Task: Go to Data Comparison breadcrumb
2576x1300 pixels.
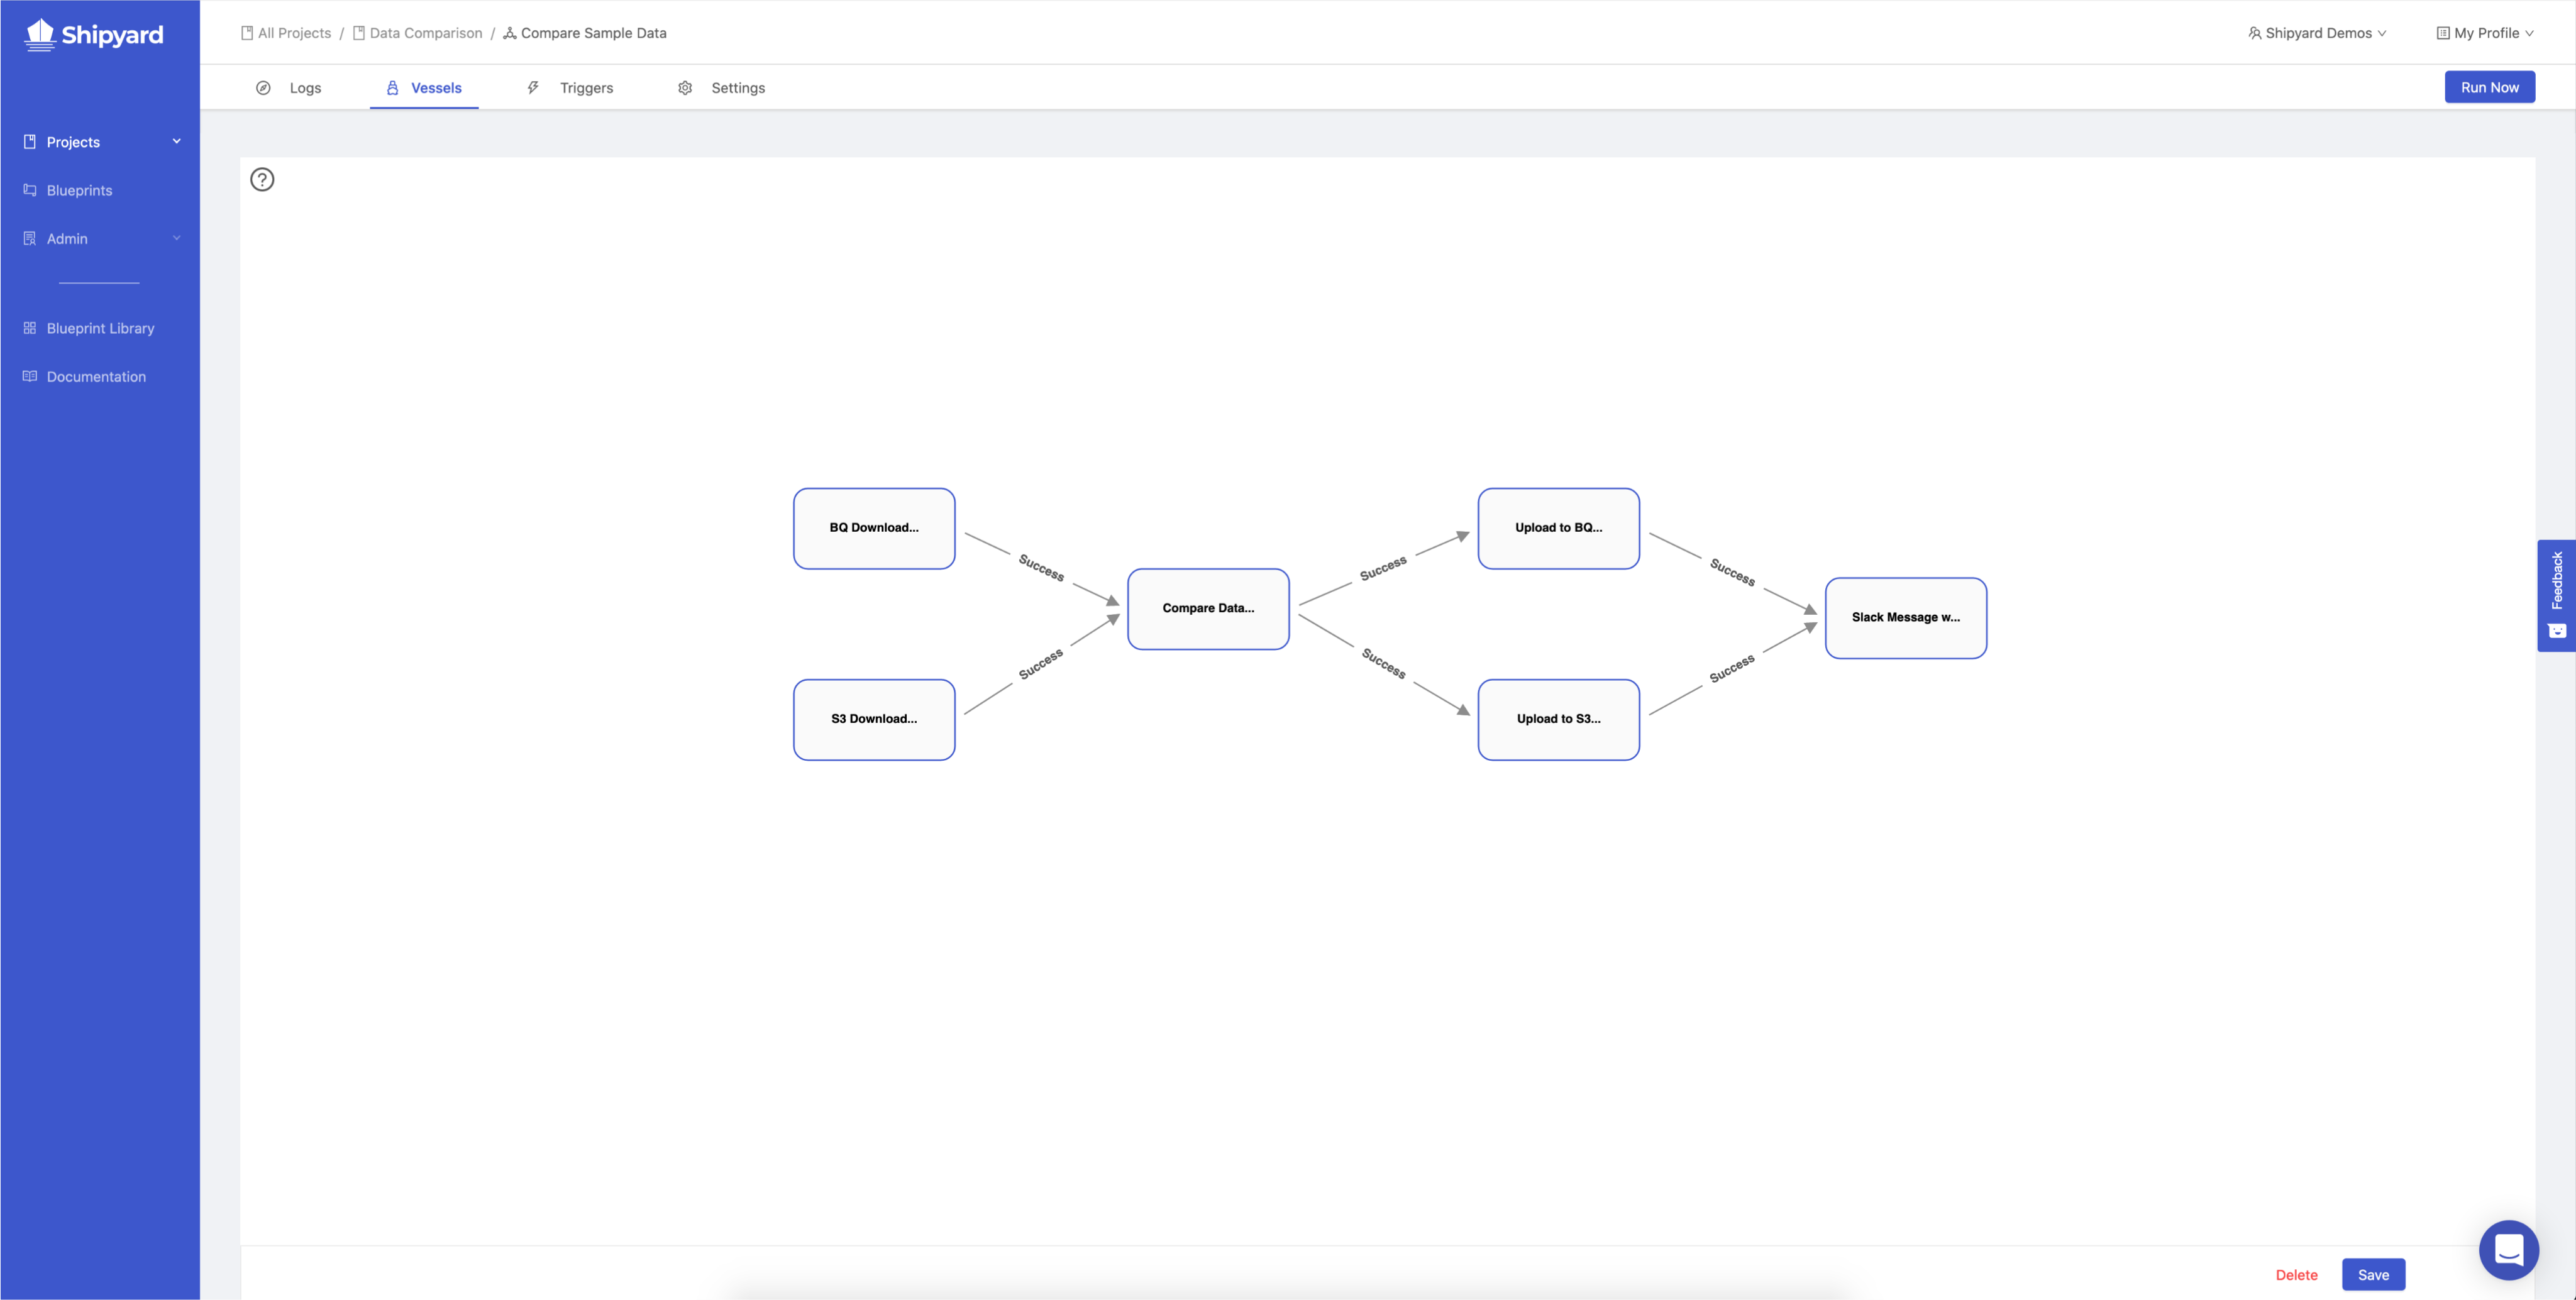Action: click(425, 33)
